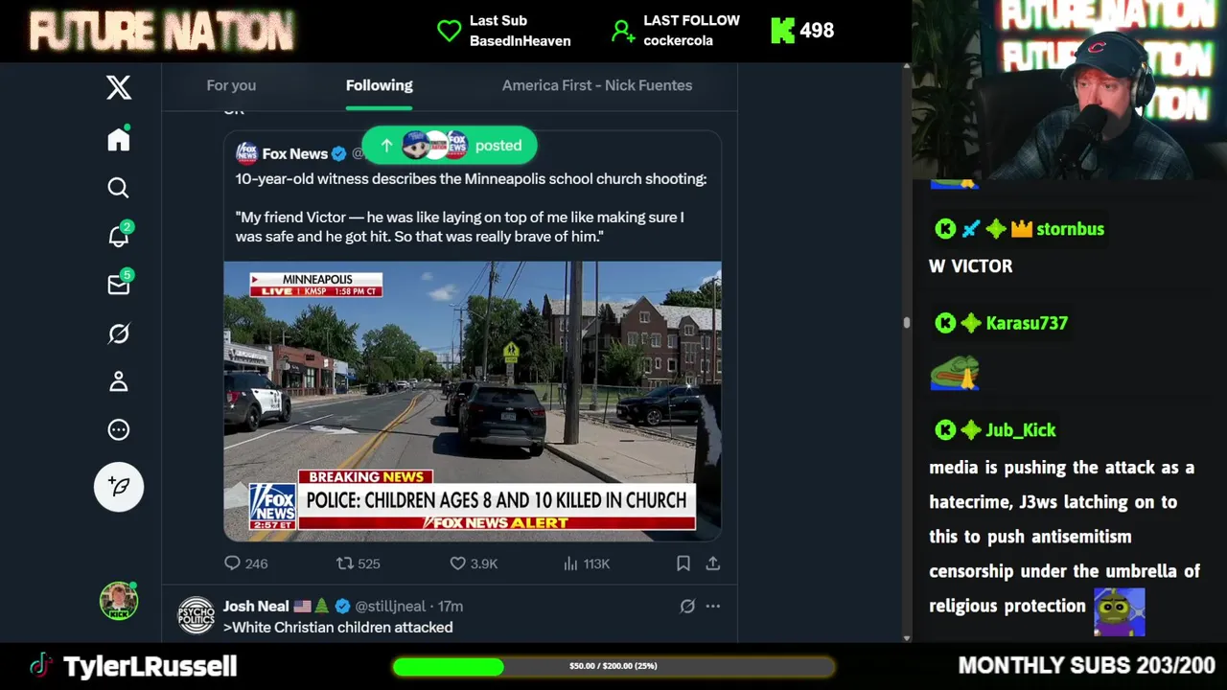Open America First - Nick Fuentes tab
Screen dimensions: 1227x690
(597, 85)
